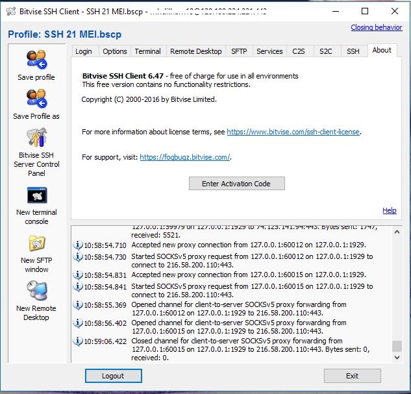Click the New terminal console label
411x394 pixels.
(36, 217)
